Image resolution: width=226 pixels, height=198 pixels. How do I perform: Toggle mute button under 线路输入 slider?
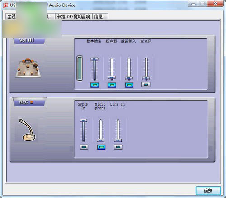[129, 85]
